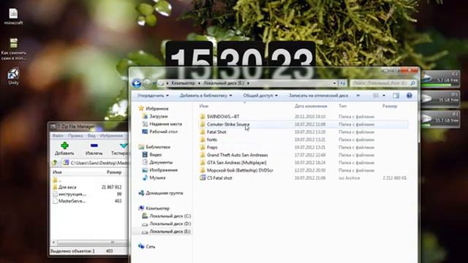Click the up-folder icon in 7-Zip path bar
The height and width of the screenshot is (263, 468).
point(55,163)
